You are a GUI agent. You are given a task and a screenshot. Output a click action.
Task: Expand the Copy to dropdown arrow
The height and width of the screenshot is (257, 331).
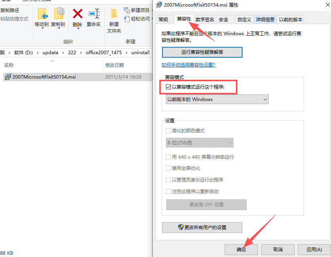pyautogui.click(x=59, y=28)
